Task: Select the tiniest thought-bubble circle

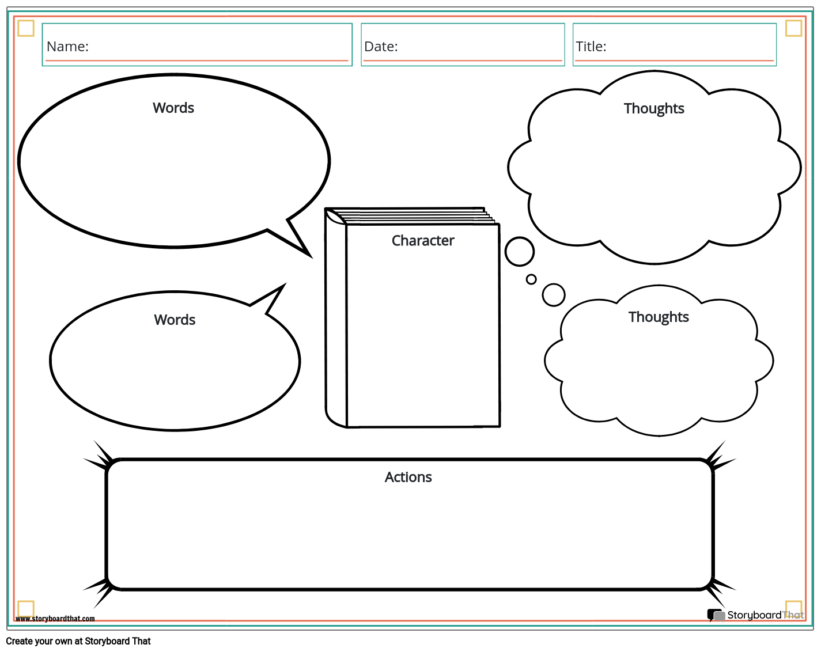Action: coord(531,279)
